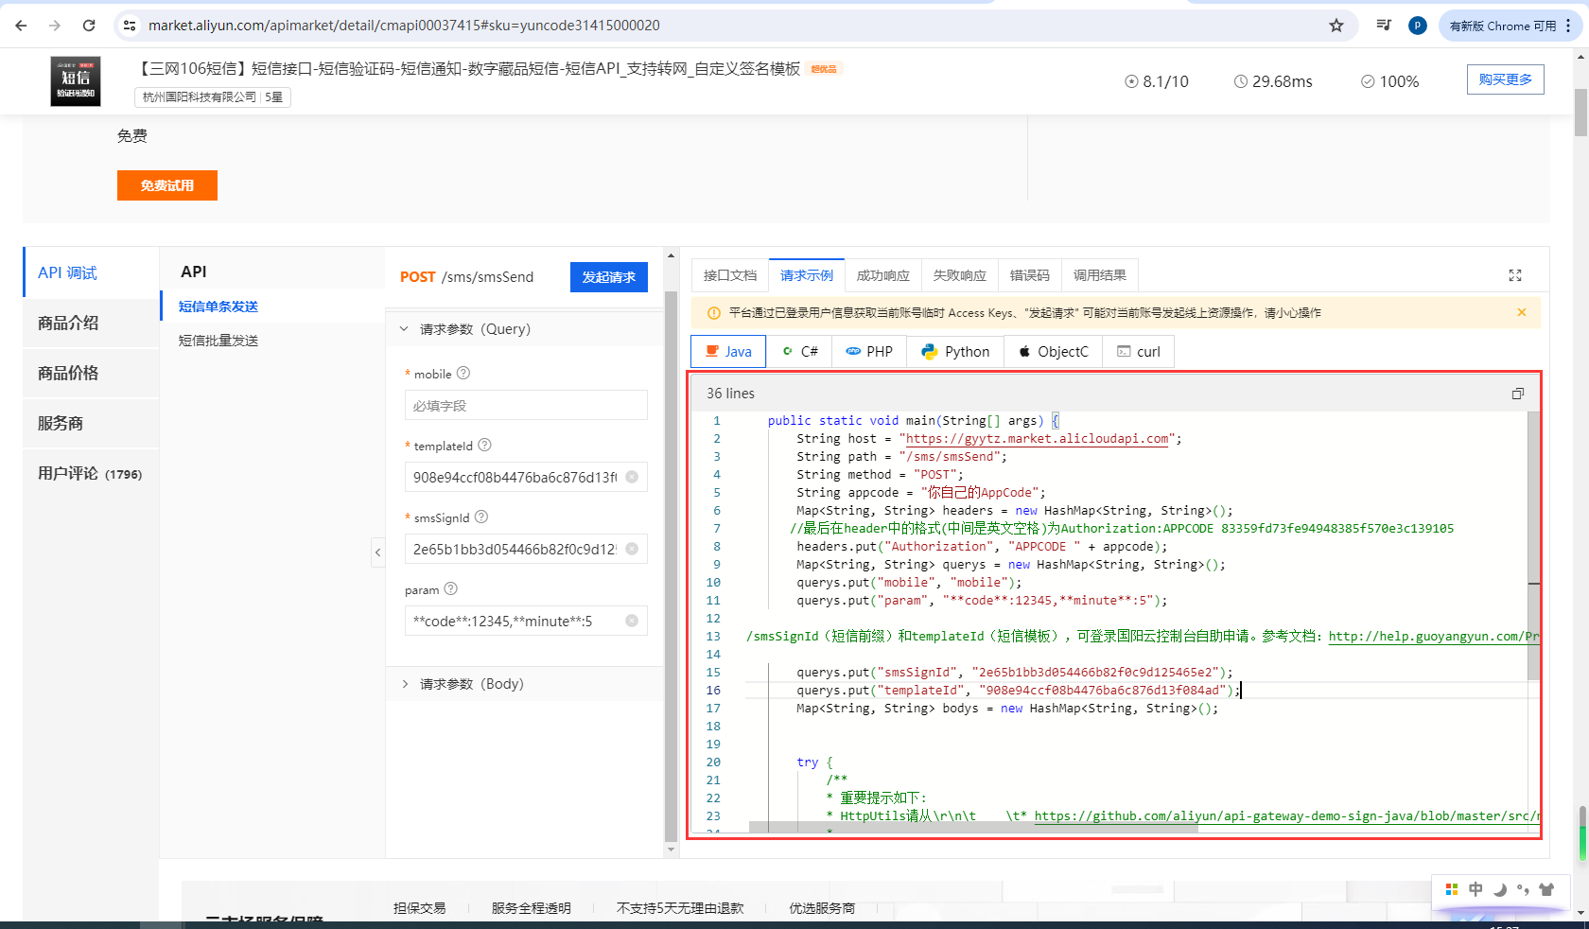1589x929 pixels.
Task: Show help for the param parameter
Action: click(x=451, y=588)
